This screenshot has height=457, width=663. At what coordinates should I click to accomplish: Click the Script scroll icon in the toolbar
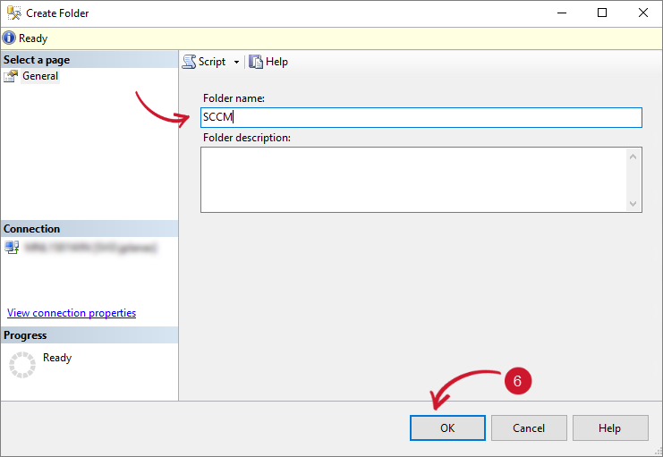coord(189,62)
